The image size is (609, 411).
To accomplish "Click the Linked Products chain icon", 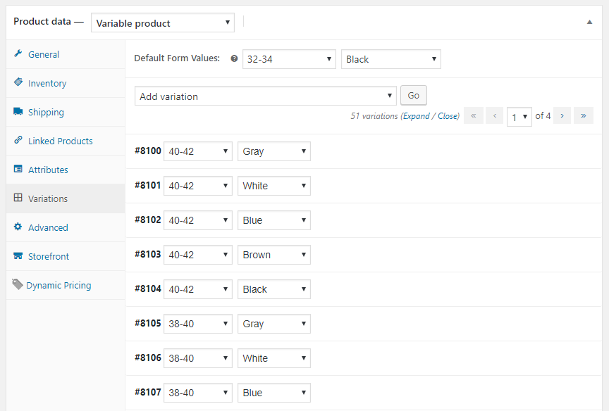I will 18,140.
